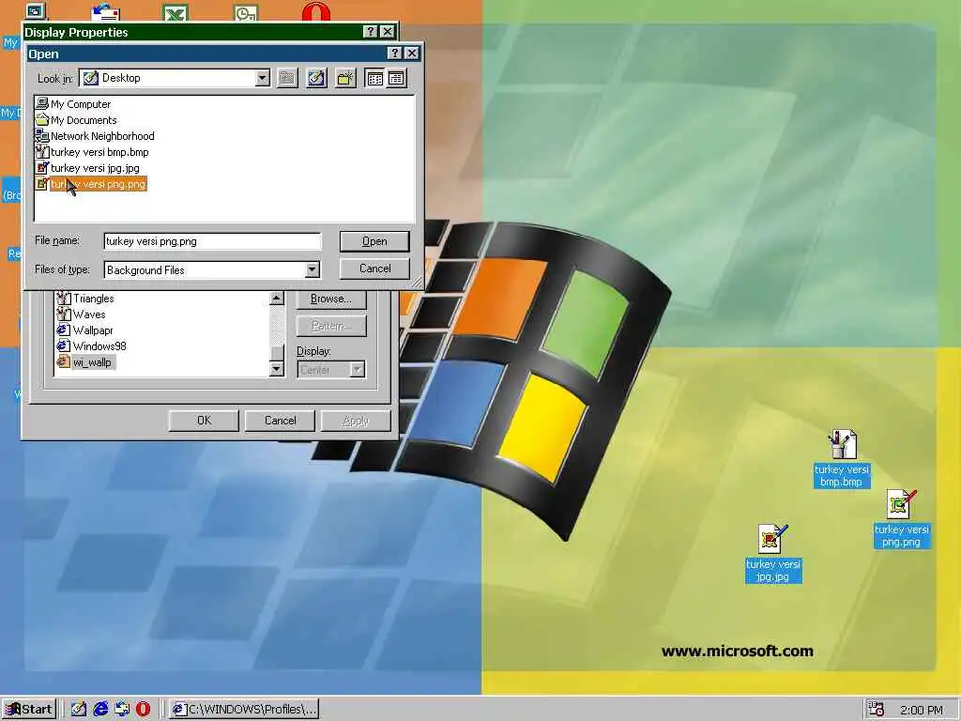Click C:\WINDOWS\Profiles taskbar button
This screenshot has height=721, width=961.
[243, 710]
